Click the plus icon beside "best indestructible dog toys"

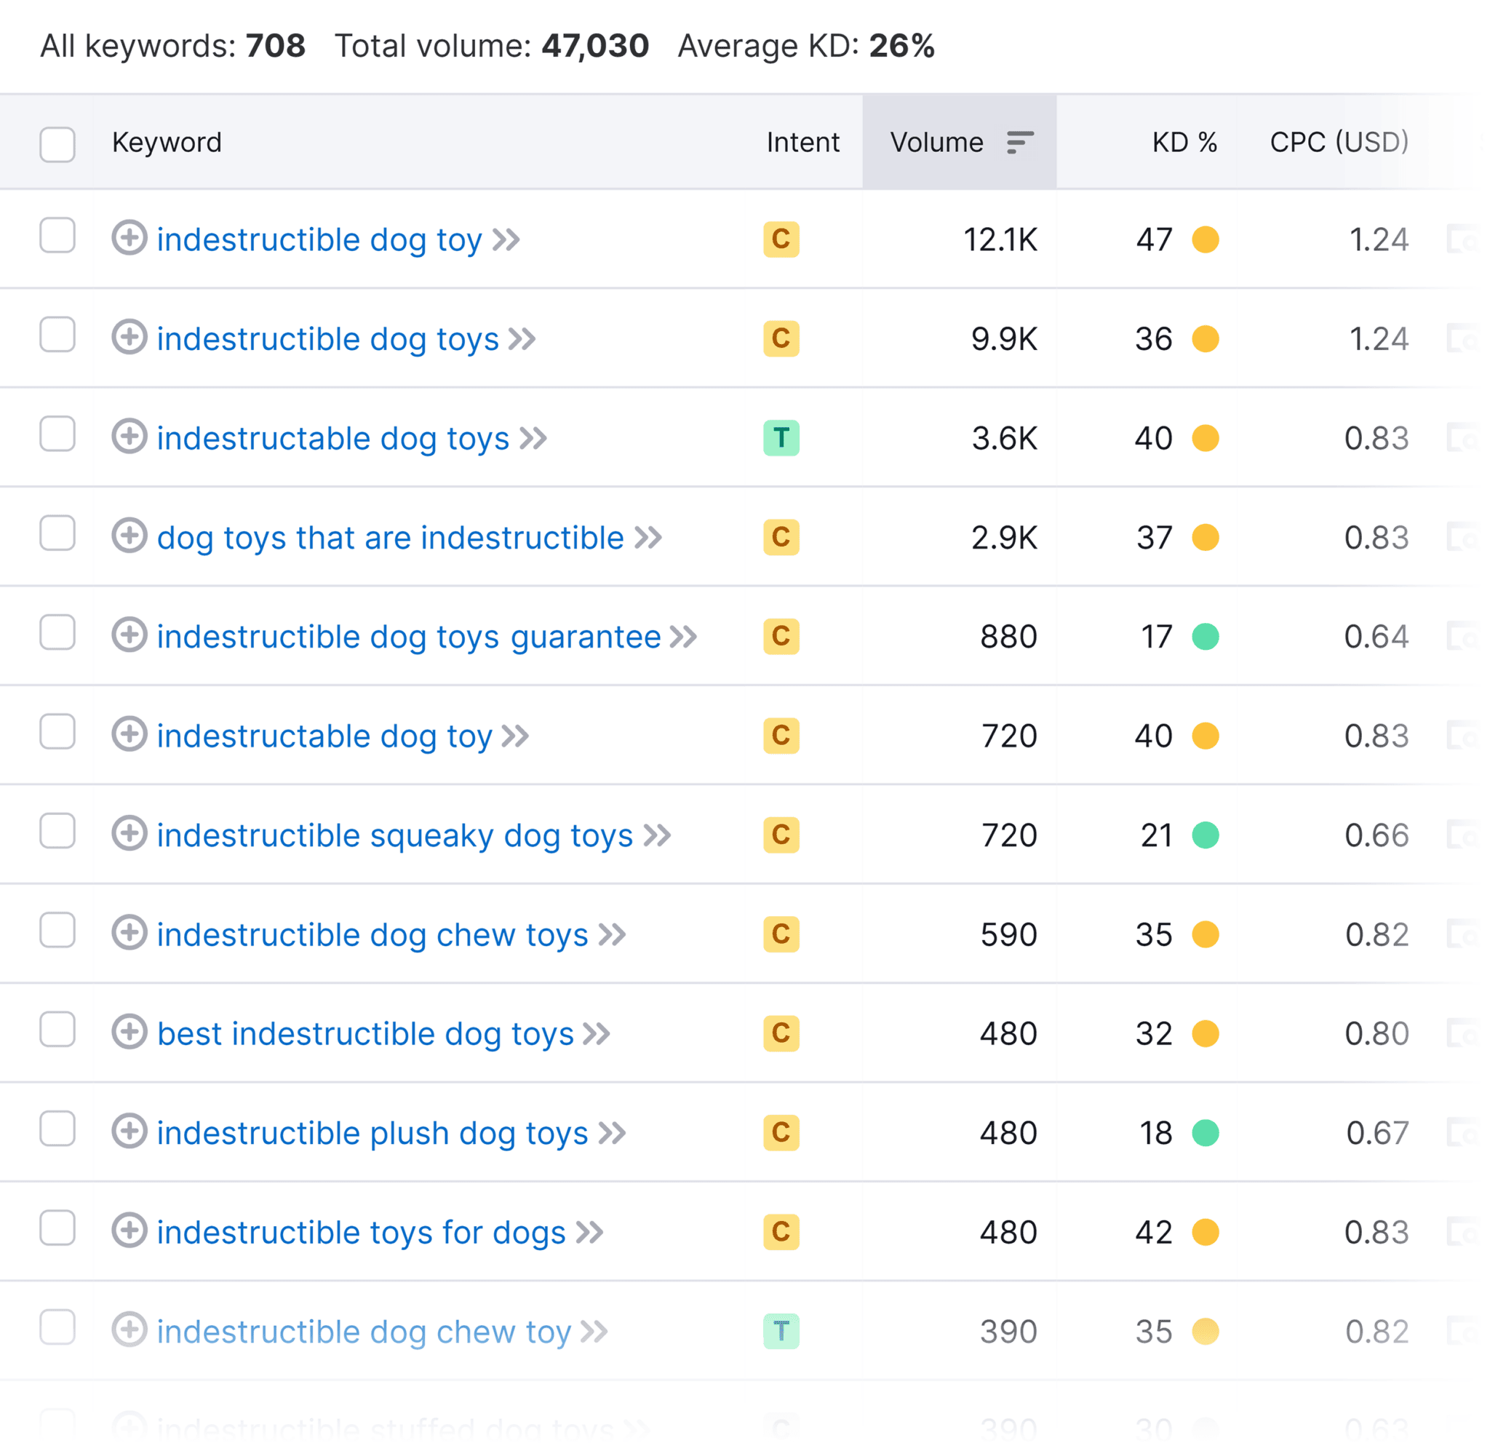tap(131, 1033)
